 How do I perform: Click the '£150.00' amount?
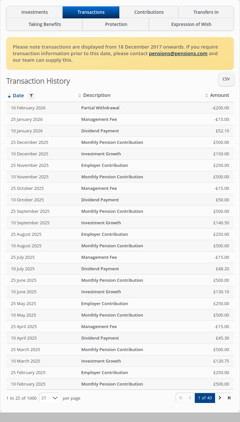(221, 154)
